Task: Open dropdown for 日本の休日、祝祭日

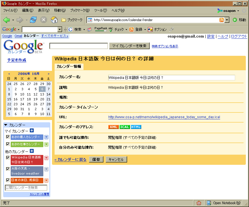Action: pyautogui.click(x=47, y=180)
